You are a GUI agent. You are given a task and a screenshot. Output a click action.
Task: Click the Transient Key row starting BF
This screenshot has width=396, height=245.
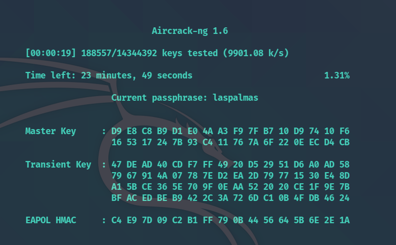tap(230, 198)
